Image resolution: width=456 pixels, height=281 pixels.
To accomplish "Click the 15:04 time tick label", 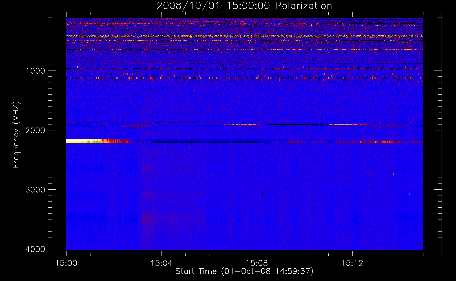I will pos(161,263).
